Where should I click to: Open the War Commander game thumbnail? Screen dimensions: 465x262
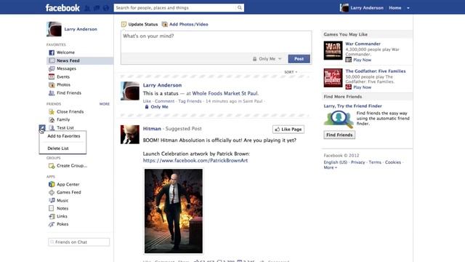pyautogui.click(x=333, y=50)
